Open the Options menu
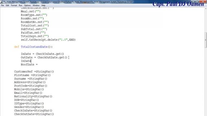The height and width of the screenshot is (116, 207). [27, 5]
